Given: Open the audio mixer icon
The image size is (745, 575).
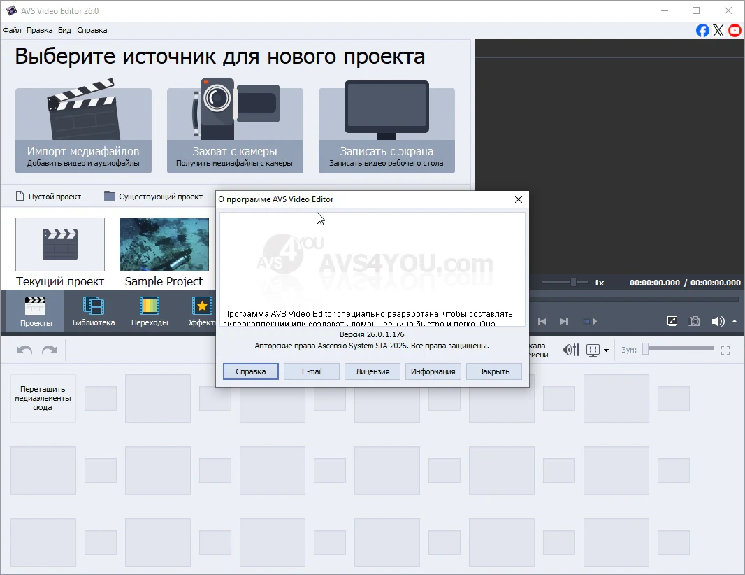Looking at the screenshot, I should coord(571,350).
